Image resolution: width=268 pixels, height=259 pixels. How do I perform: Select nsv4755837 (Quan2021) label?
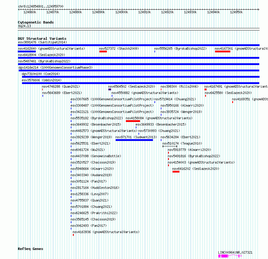pyautogui.click(x=89, y=200)
